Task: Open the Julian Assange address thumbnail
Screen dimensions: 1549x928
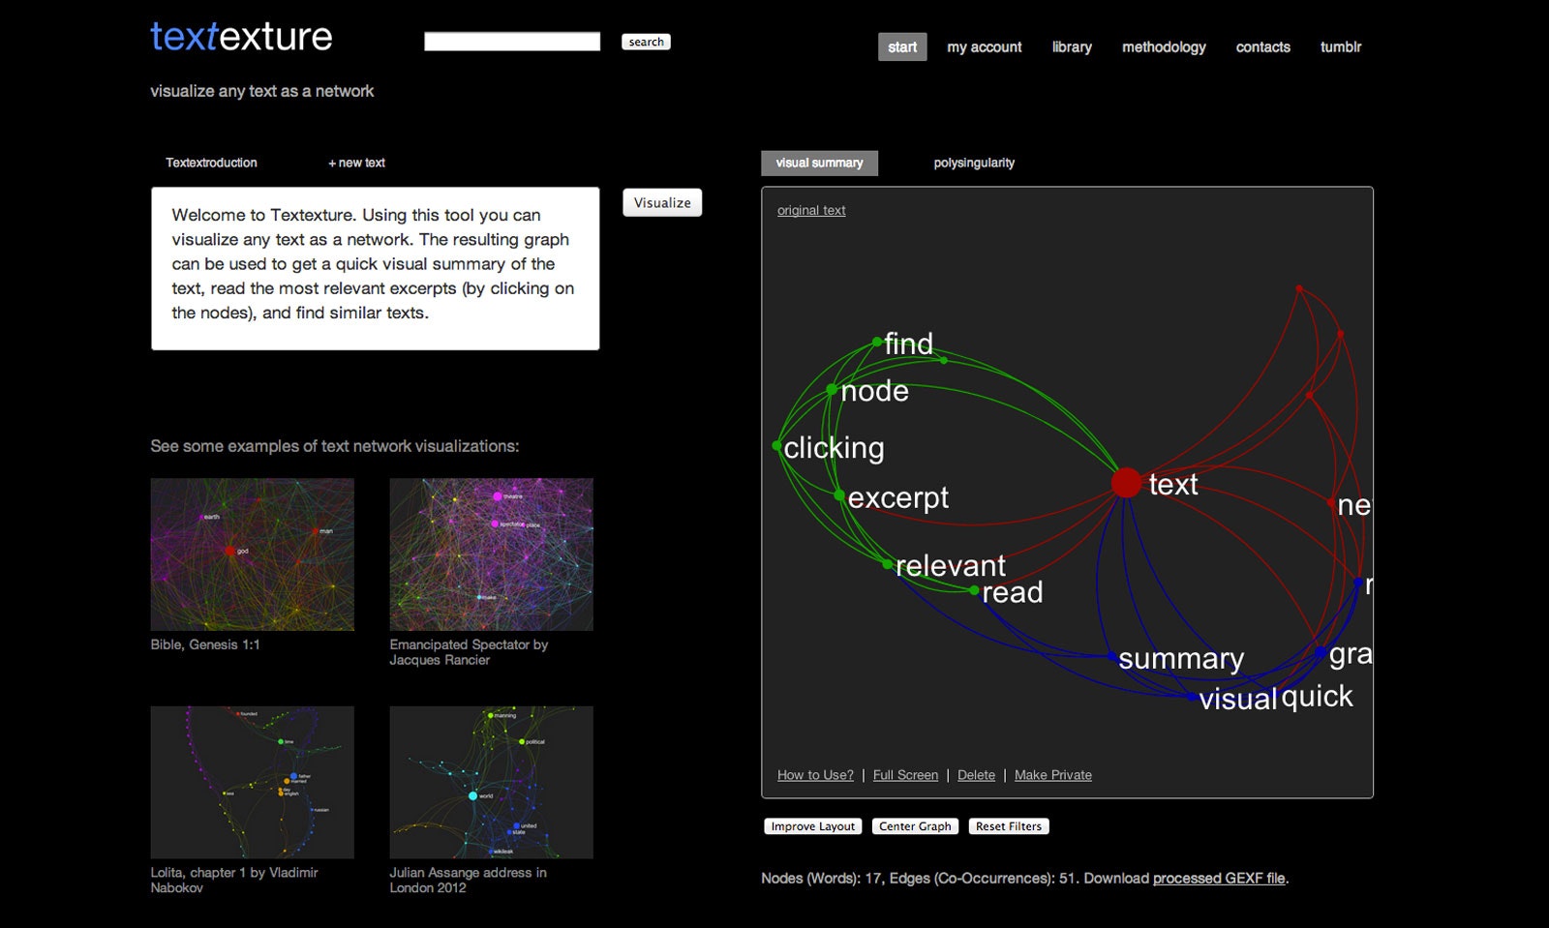Action: [491, 782]
